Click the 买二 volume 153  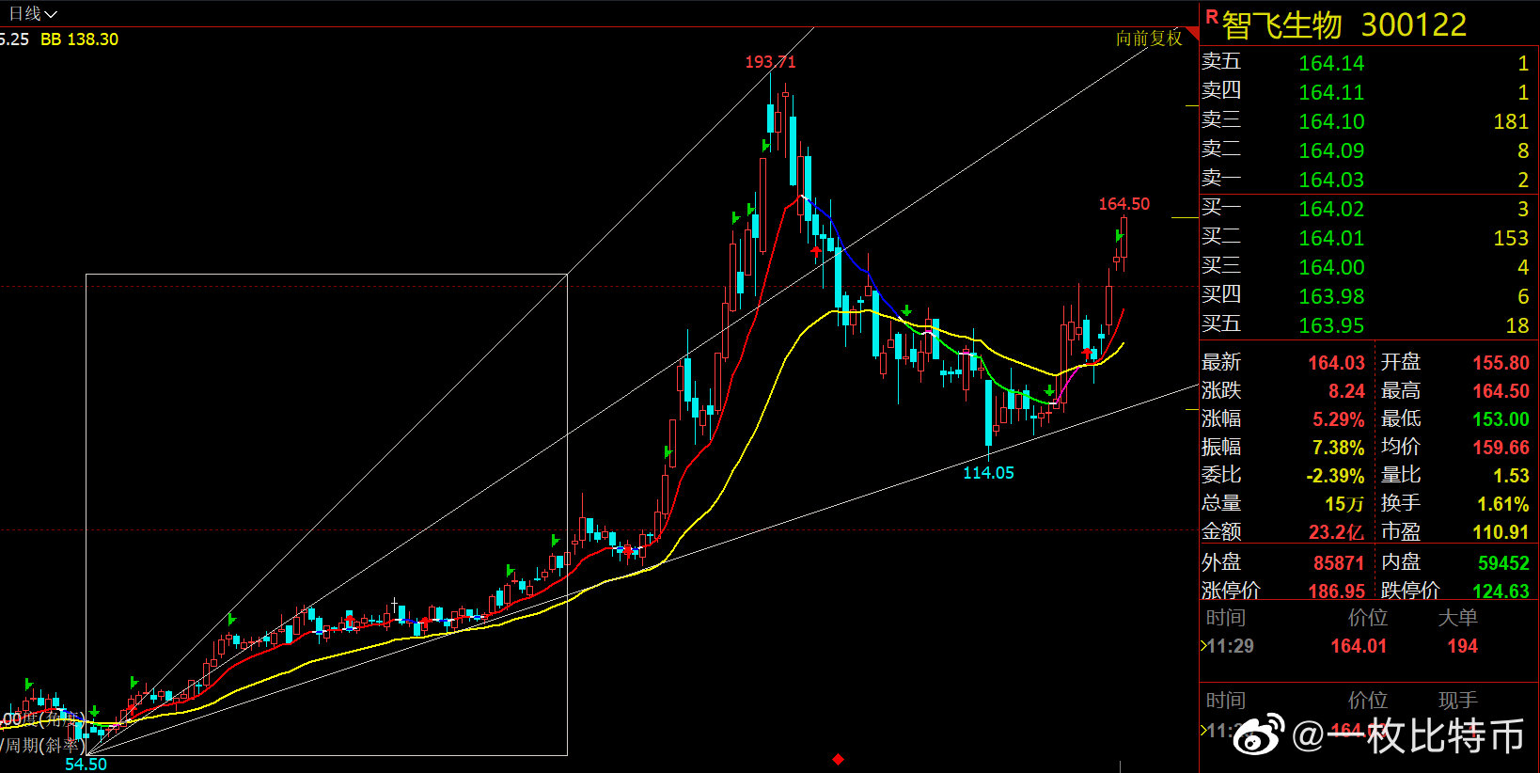click(x=1511, y=238)
